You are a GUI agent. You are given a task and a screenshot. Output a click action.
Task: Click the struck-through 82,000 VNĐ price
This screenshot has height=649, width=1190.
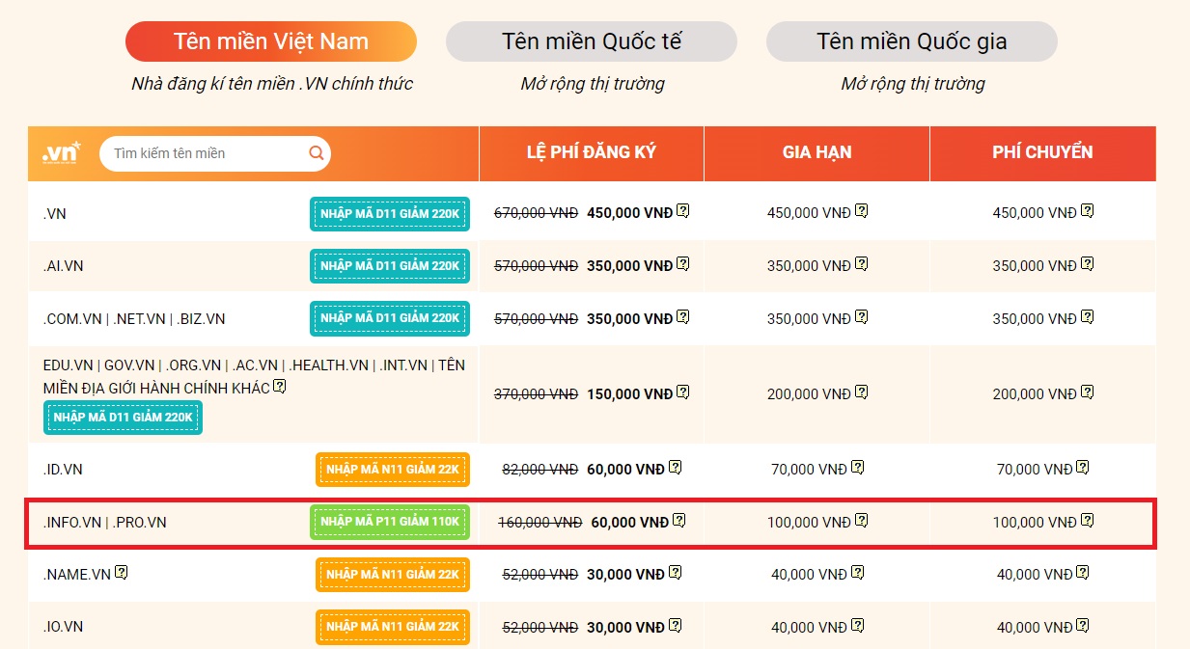pyautogui.click(x=540, y=470)
